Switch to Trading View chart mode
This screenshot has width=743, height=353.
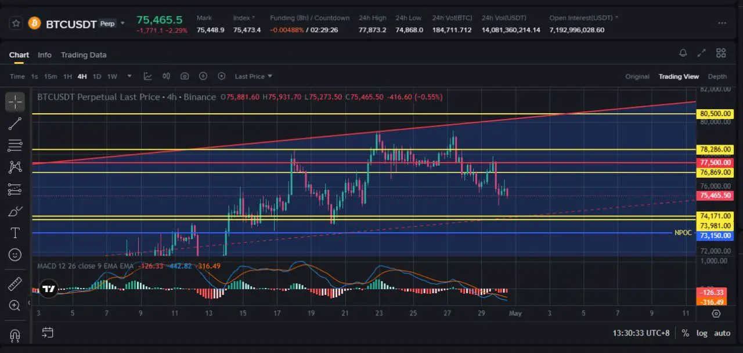pyautogui.click(x=679, y=77)
